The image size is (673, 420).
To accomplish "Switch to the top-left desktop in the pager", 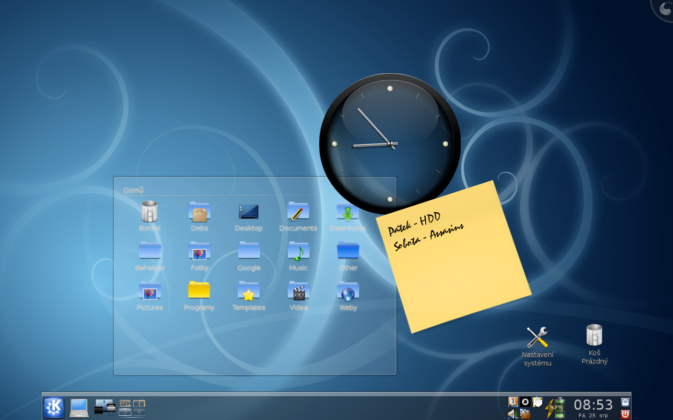I will point(125,403).
